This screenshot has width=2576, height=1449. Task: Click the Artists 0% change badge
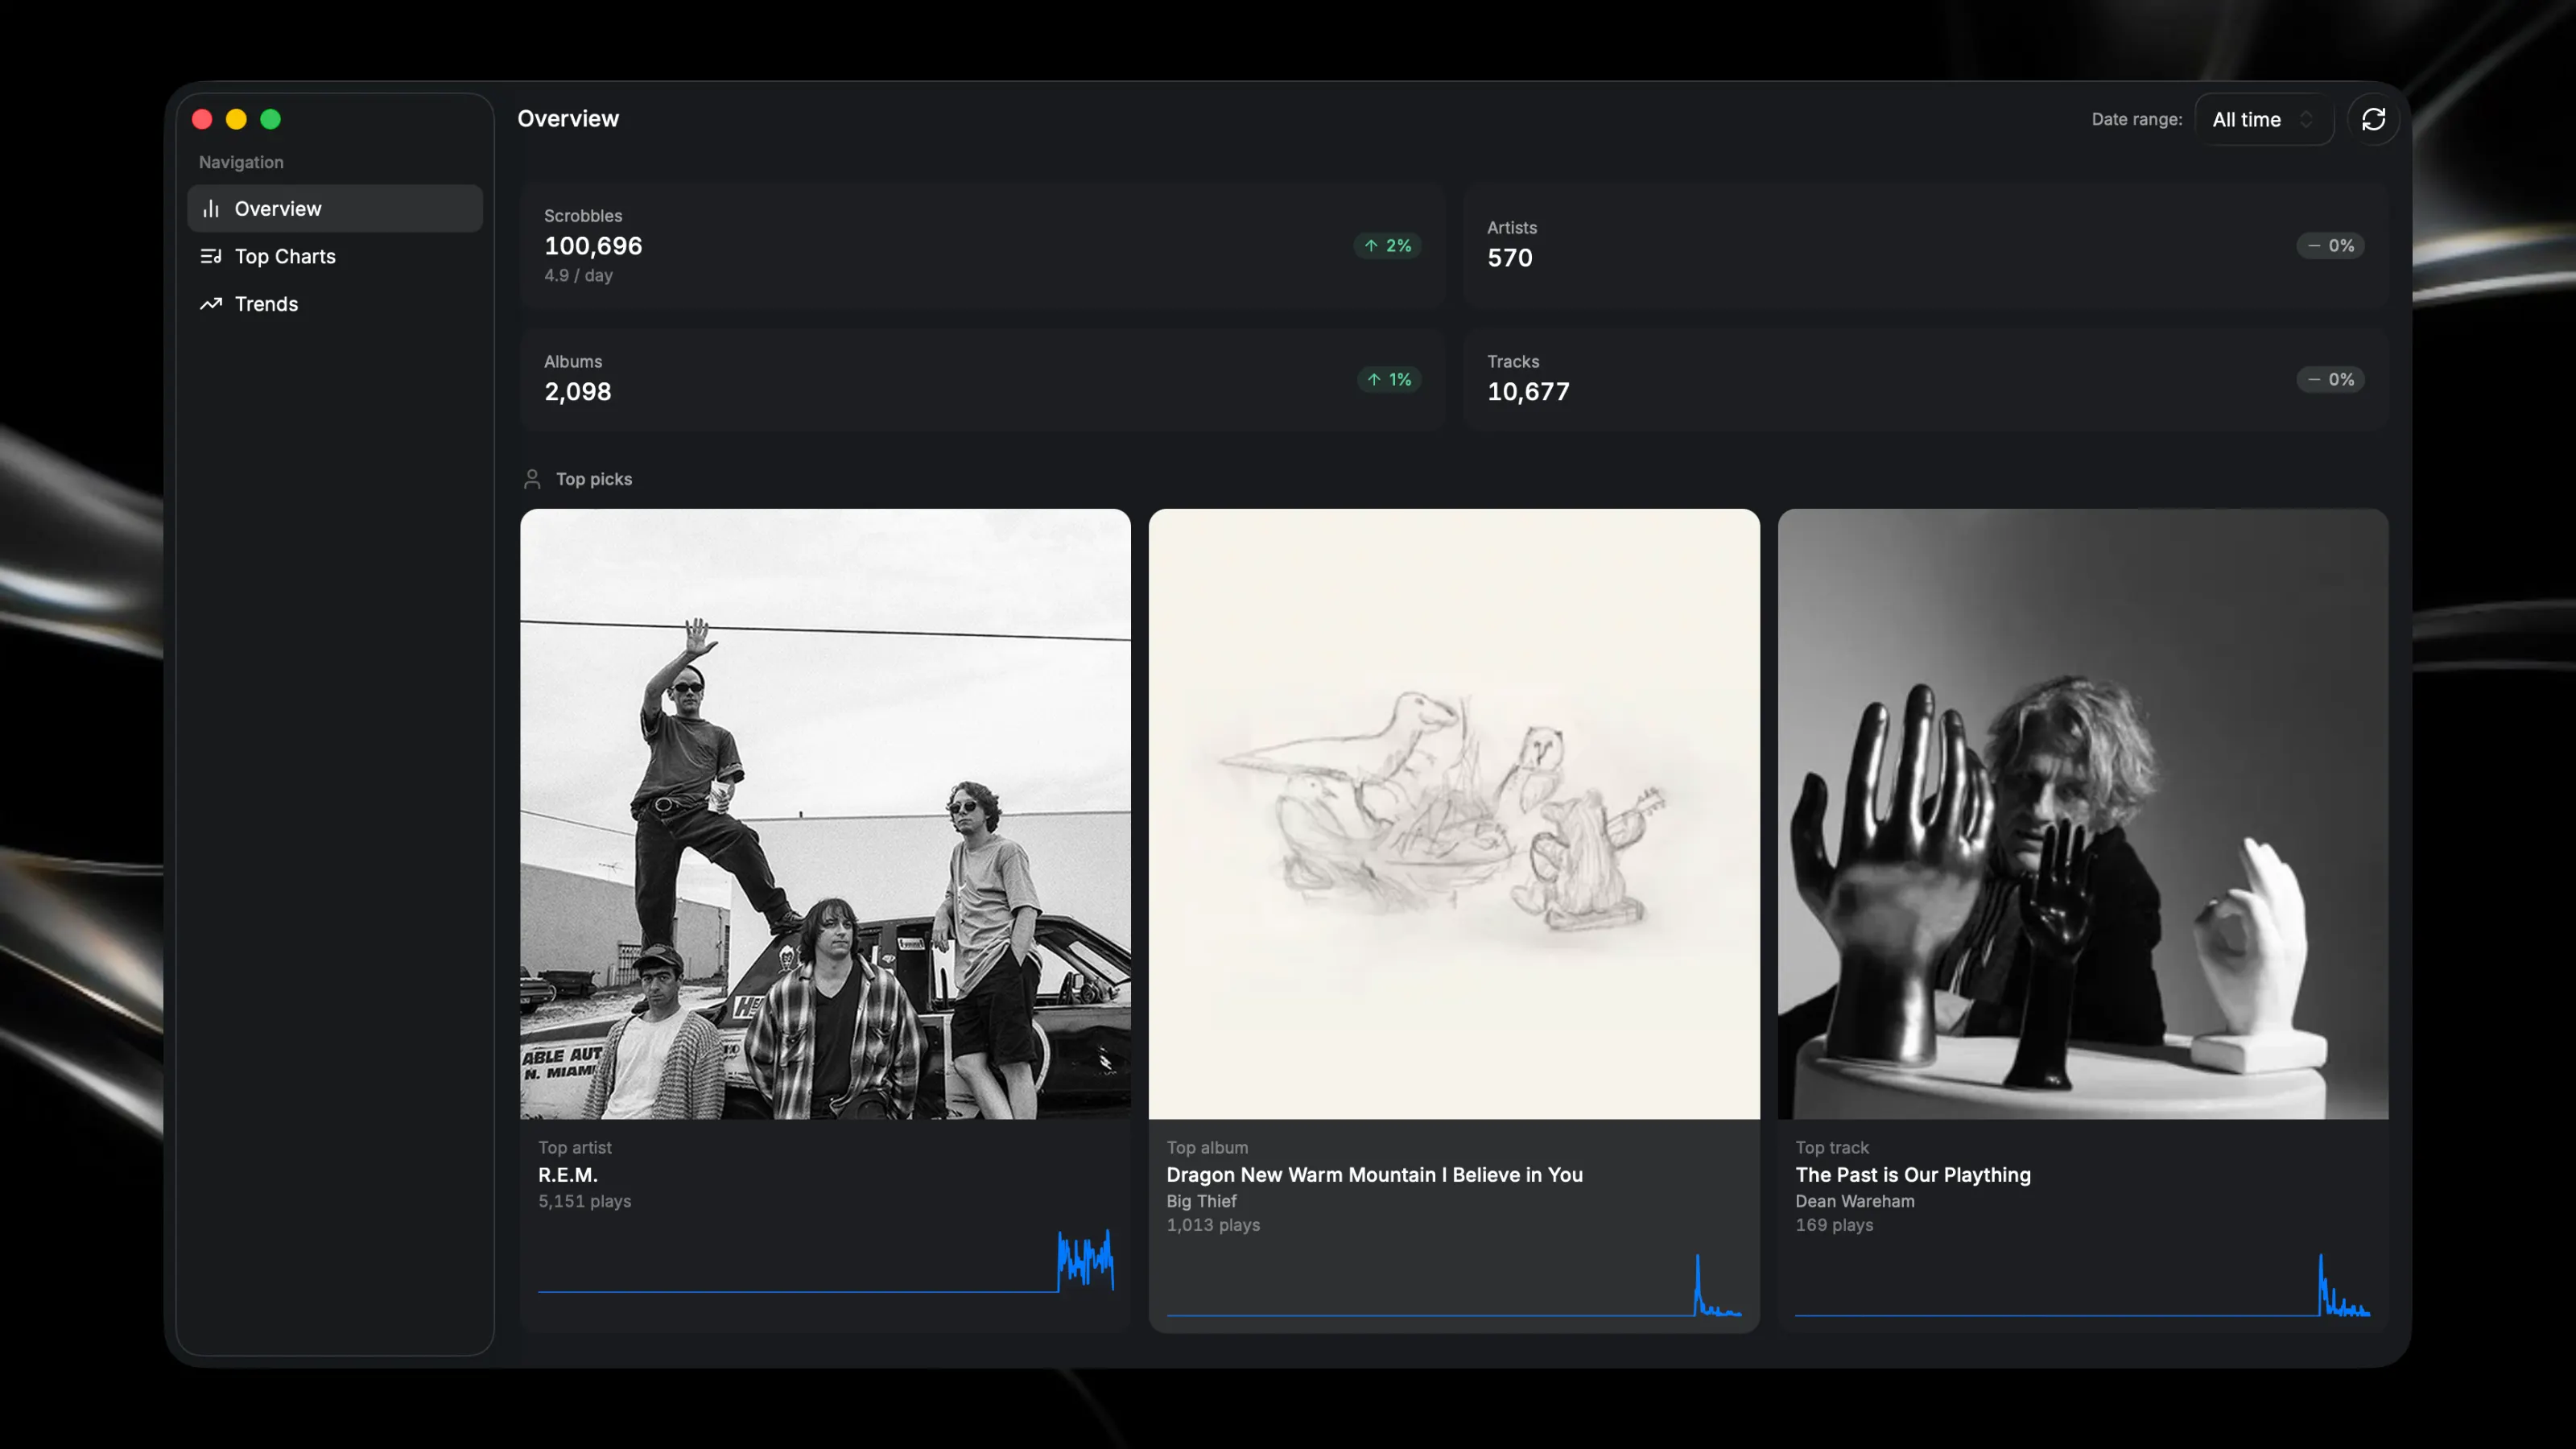click(2330, 245)
